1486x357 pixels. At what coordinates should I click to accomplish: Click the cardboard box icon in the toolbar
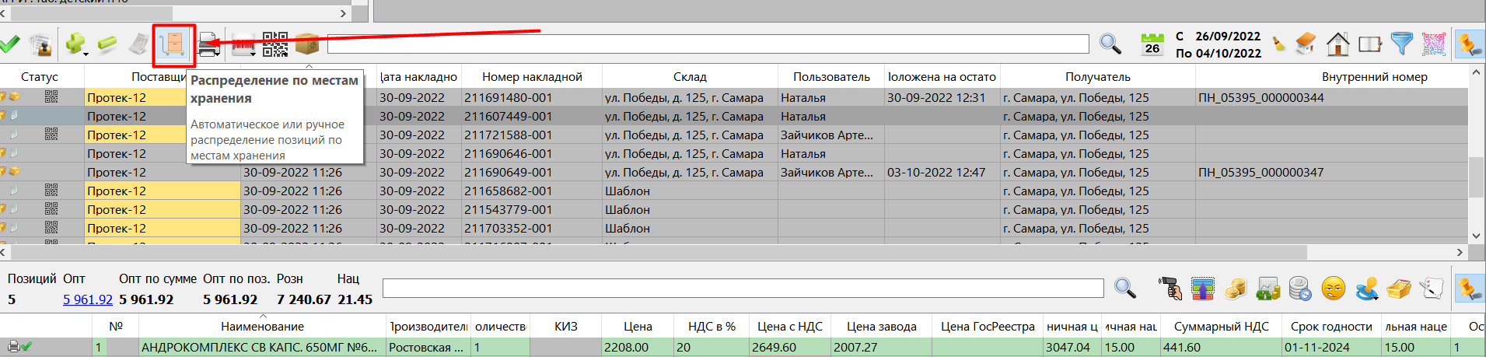click(307, 44)
